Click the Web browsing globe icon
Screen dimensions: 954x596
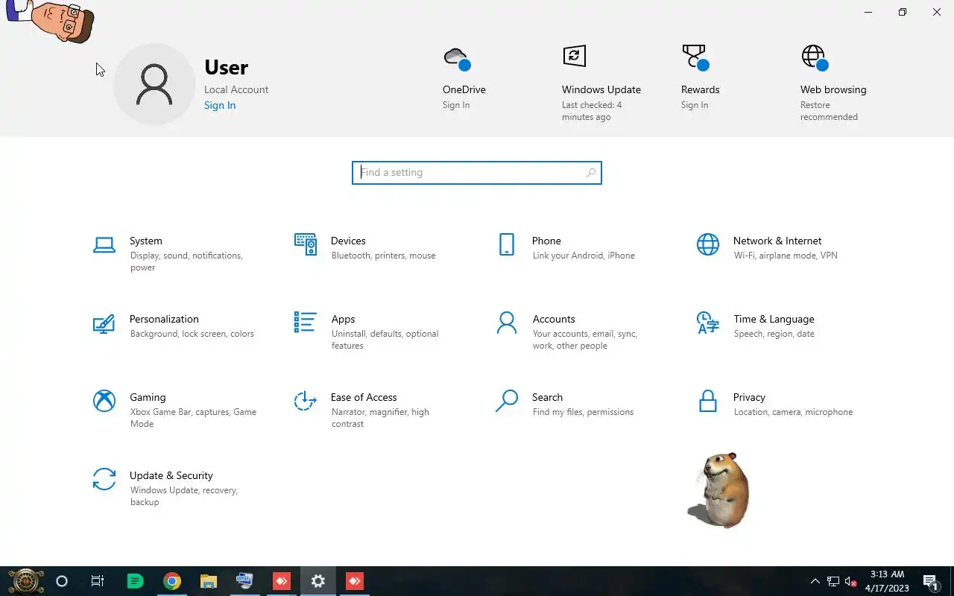coord(815,57)
